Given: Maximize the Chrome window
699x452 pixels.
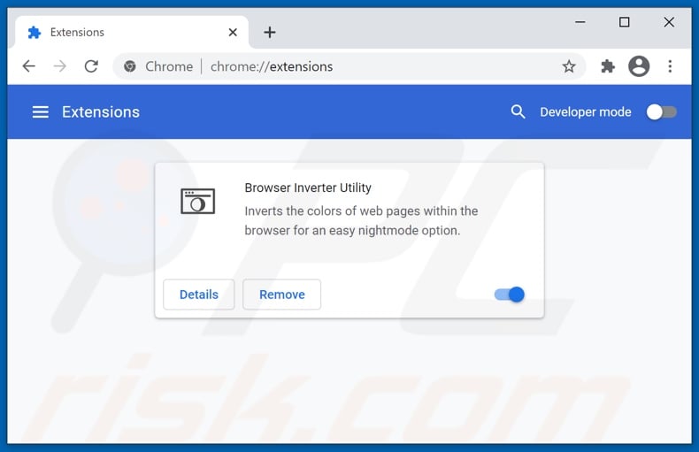Looking at the screenshot, I should (625, 22).
